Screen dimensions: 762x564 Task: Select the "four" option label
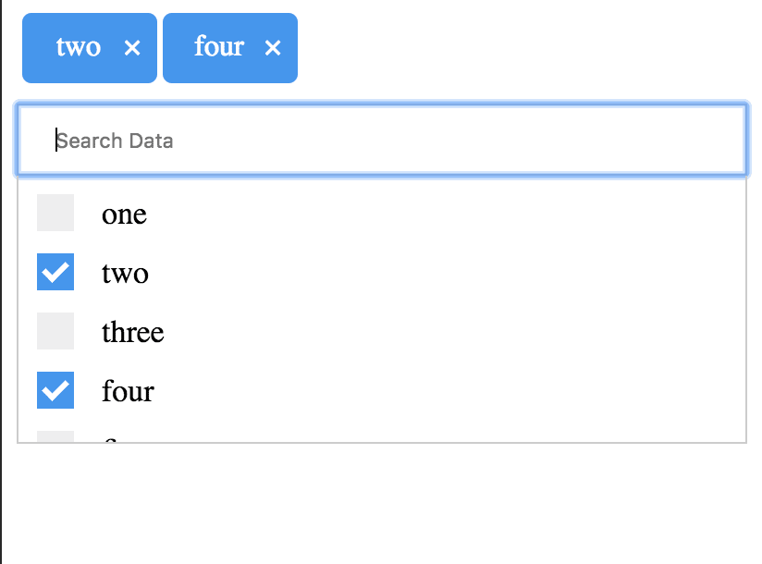click(128, 390)
